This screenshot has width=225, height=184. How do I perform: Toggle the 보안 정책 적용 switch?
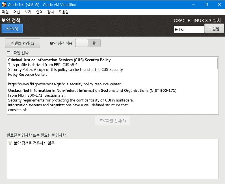[88, 43]
